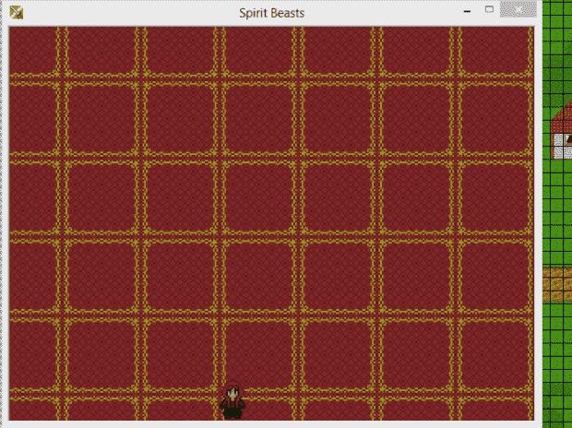
Task: Click the carpet square immediately left of the character
Action: click(178, 410)
